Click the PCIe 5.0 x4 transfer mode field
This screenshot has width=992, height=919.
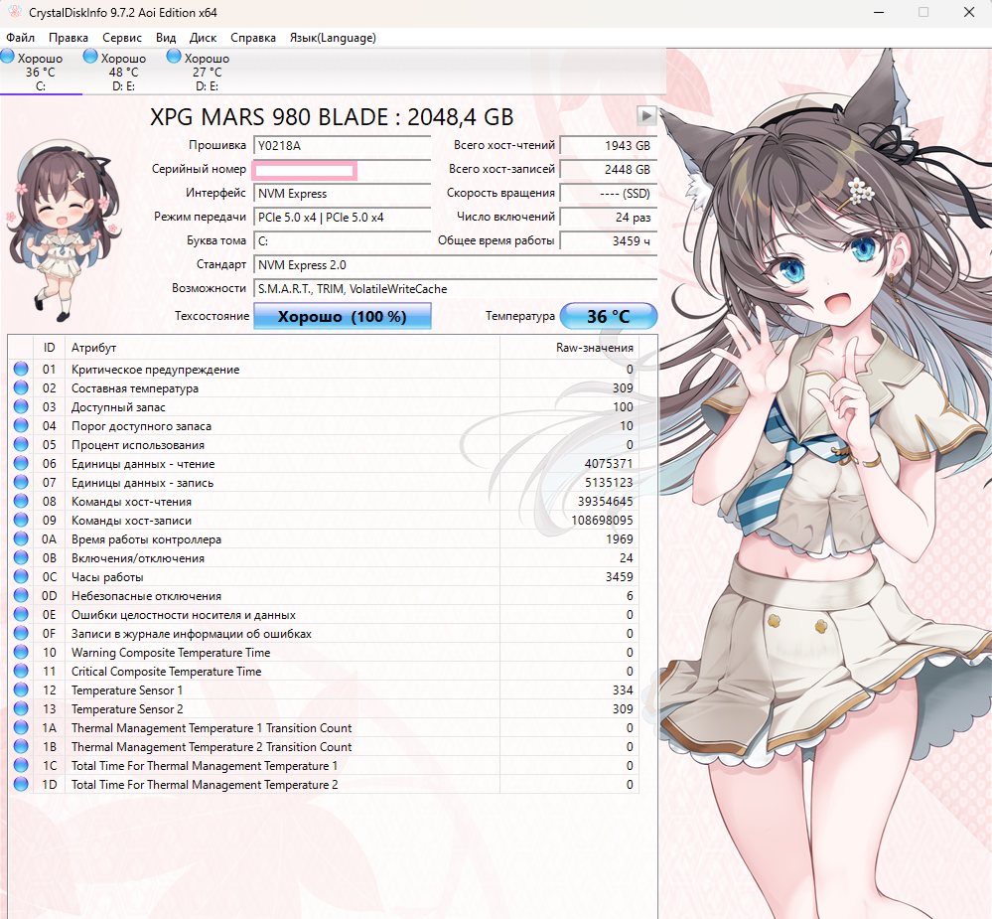pyautogui.click(x=343, y=218)
